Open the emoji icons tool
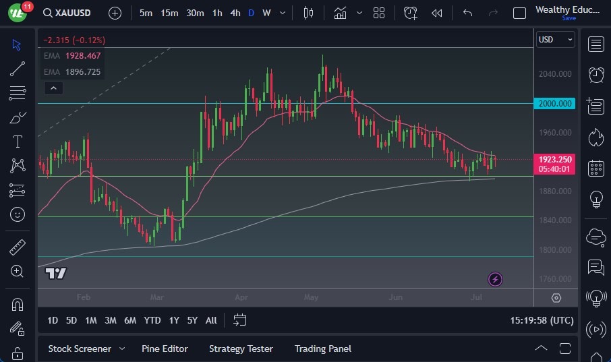The image size is (611, 362). click(x=18, y=214)
